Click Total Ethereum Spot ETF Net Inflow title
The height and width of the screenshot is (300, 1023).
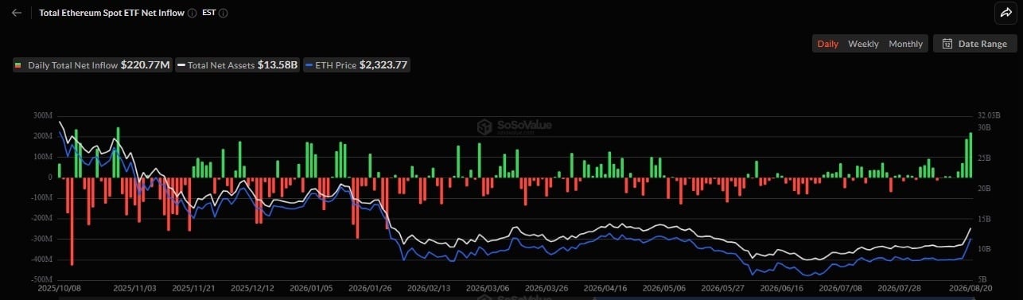pos(111,14)
